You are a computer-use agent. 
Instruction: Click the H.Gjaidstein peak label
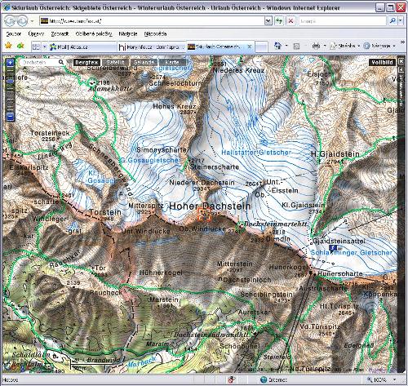point(335,154)
